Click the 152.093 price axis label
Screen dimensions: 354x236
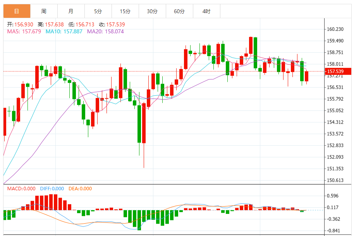(335, 157)
